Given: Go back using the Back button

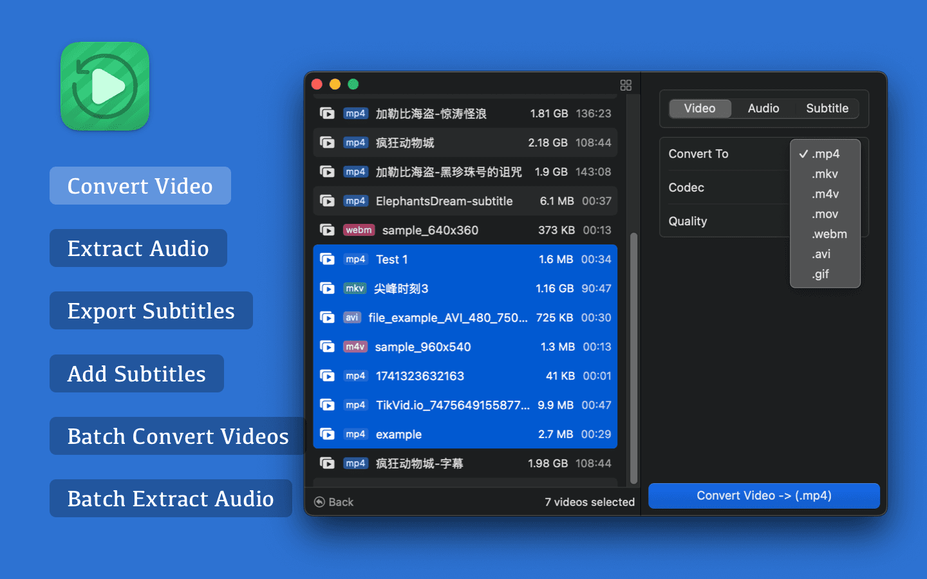Looking at the screenshot, I should (x=334, y=502).
